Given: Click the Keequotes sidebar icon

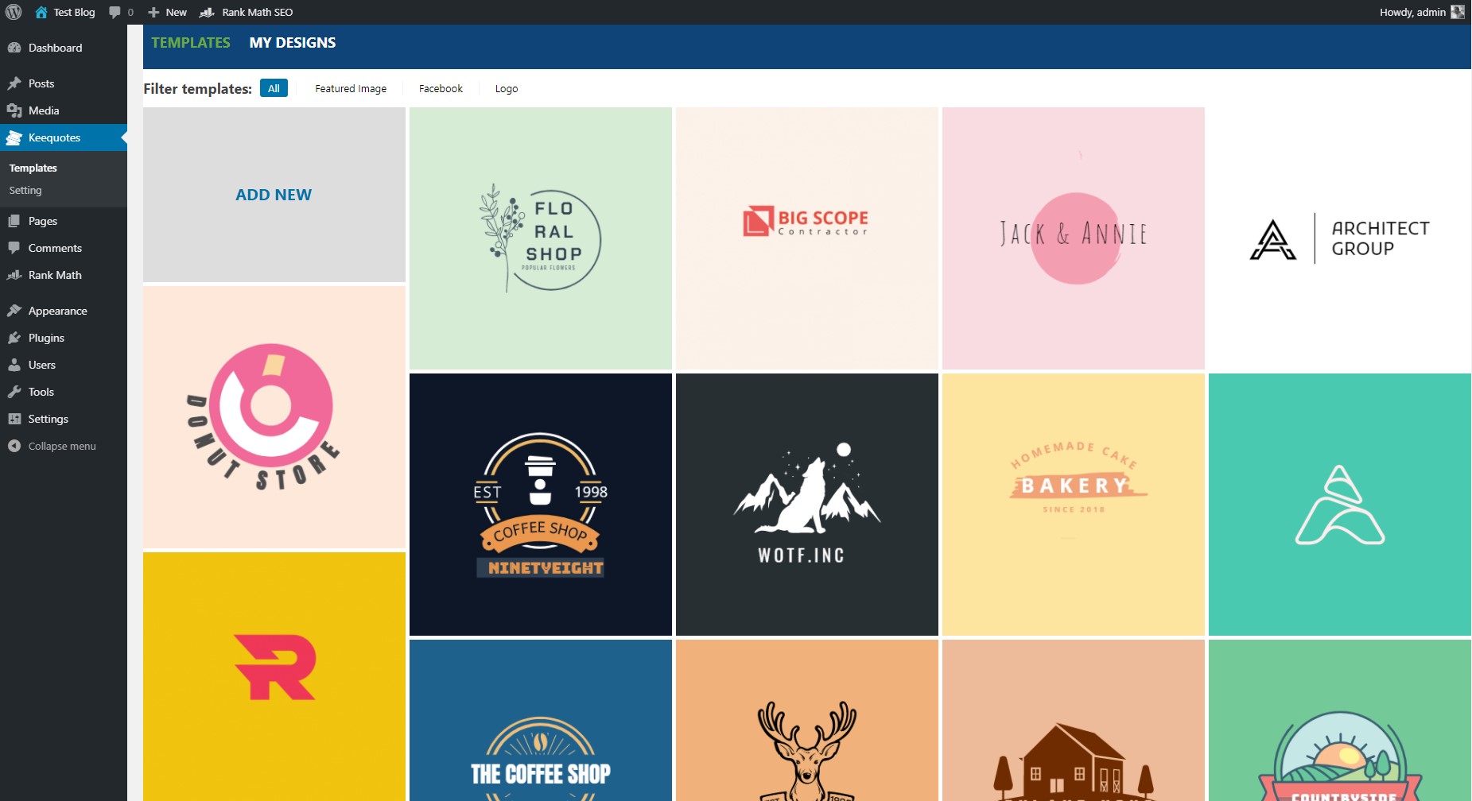Looking at the screenshot, I should point(14,137).
